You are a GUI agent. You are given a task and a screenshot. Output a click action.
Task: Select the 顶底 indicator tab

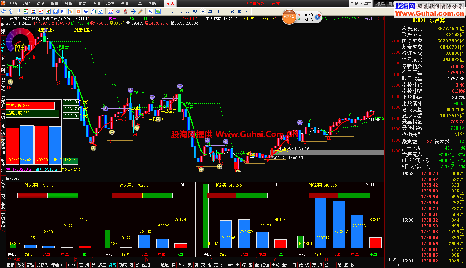coord(123,265)
